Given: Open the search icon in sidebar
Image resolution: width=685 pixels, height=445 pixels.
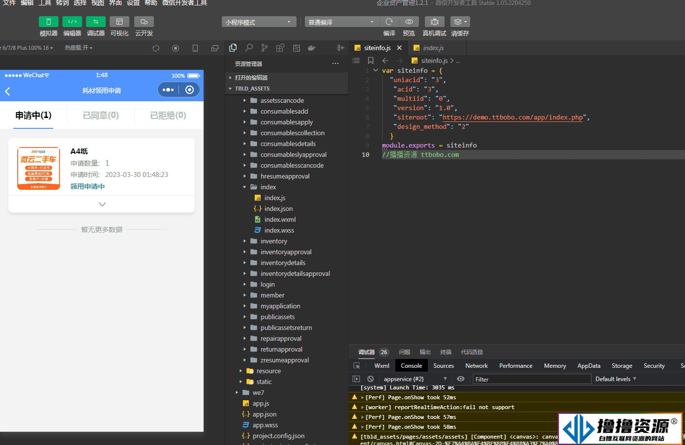Looking at the screenshot, I should click(249, 48).
